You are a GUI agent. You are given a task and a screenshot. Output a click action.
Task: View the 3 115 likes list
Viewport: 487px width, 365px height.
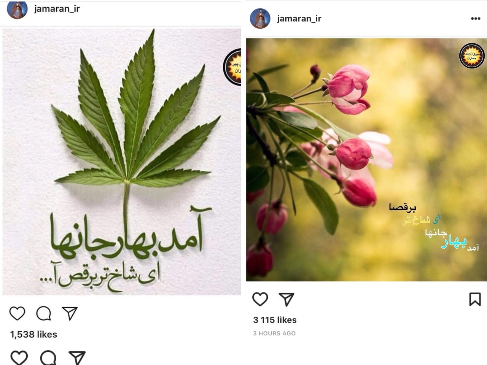(x=275, y=320)
